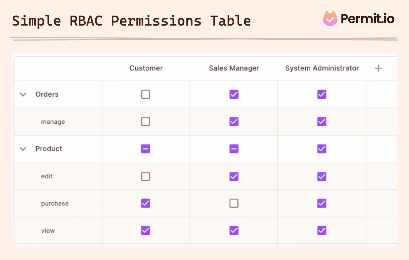Toggle the indeterminate Product checkbox for Customer
Image resolution: width=409 pixels, height=260 pixels.
(x=146, y=149)
